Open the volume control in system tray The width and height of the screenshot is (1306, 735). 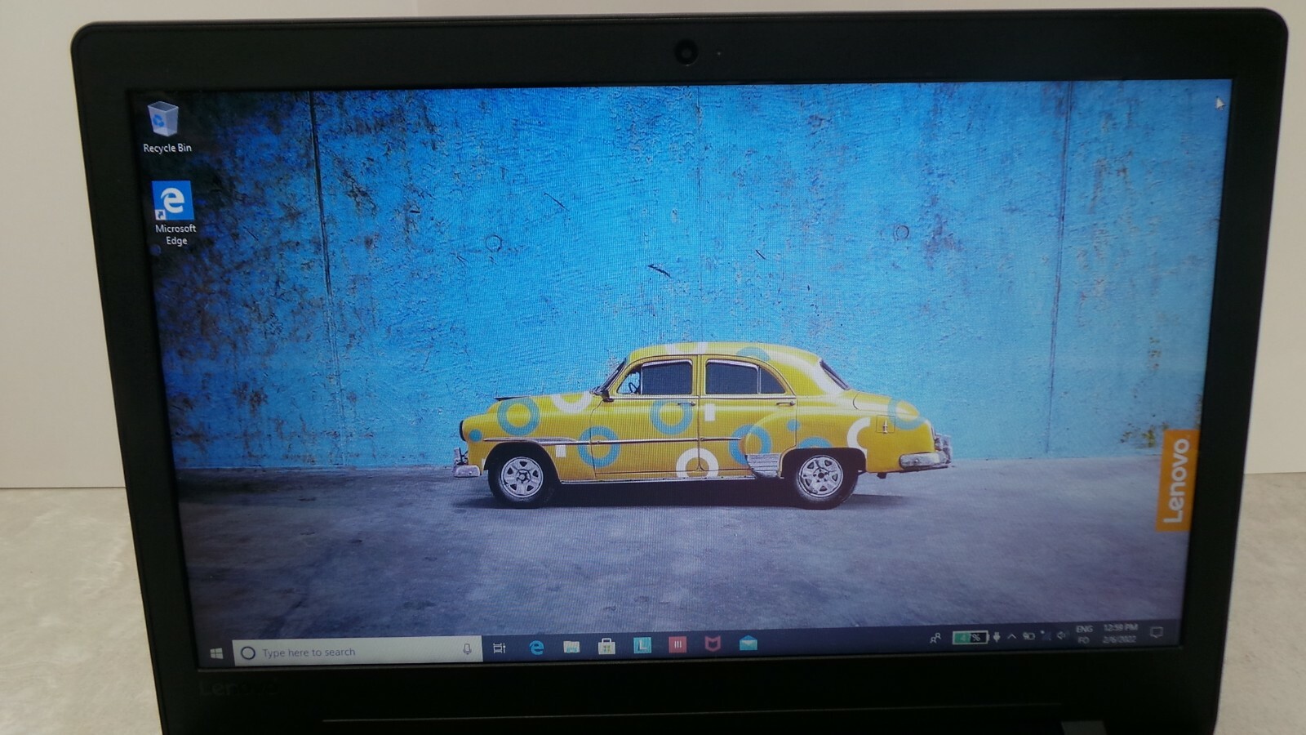[x=1061, y=635]
